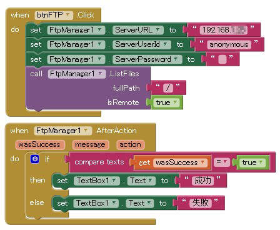
Task: Open FtpManager1 dropdown in ListFiles call block
Action: 77,74
